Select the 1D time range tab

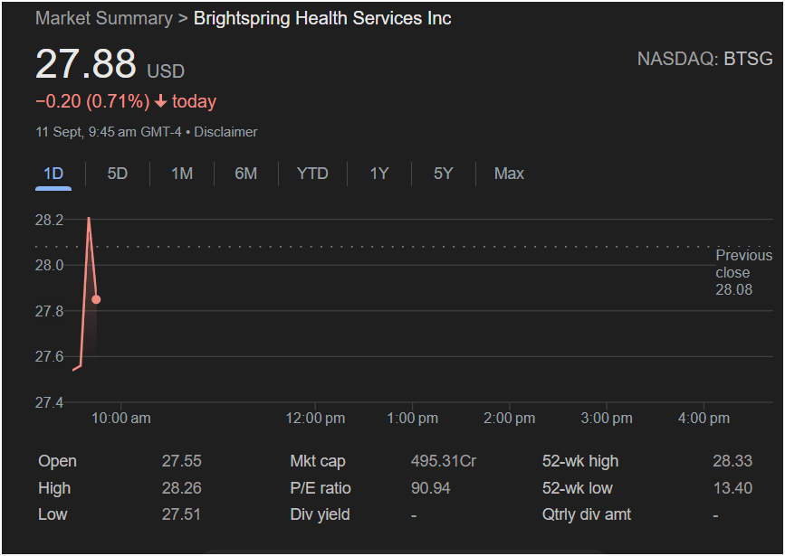pos(53,174)
